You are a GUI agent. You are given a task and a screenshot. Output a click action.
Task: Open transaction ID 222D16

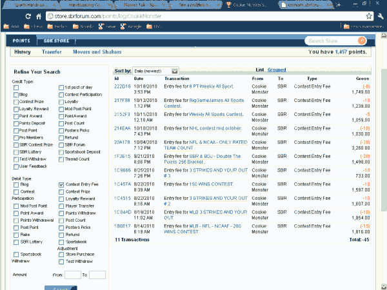click(x=122, y=86)
